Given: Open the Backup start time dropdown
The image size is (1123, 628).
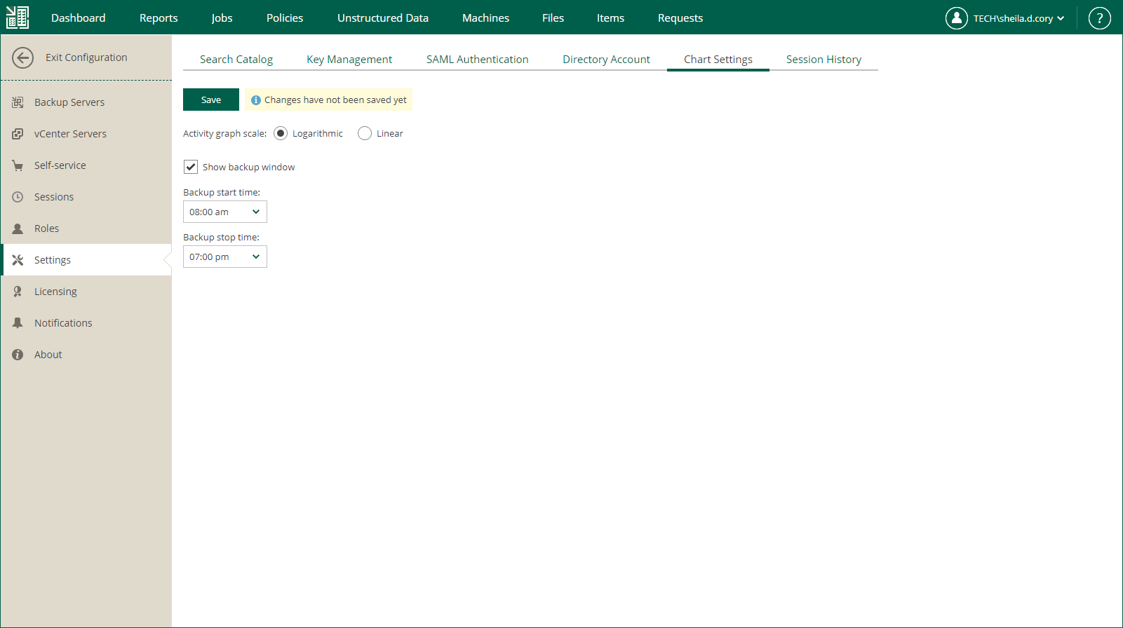Looking at the screenshot, I should tap(225, 212).
